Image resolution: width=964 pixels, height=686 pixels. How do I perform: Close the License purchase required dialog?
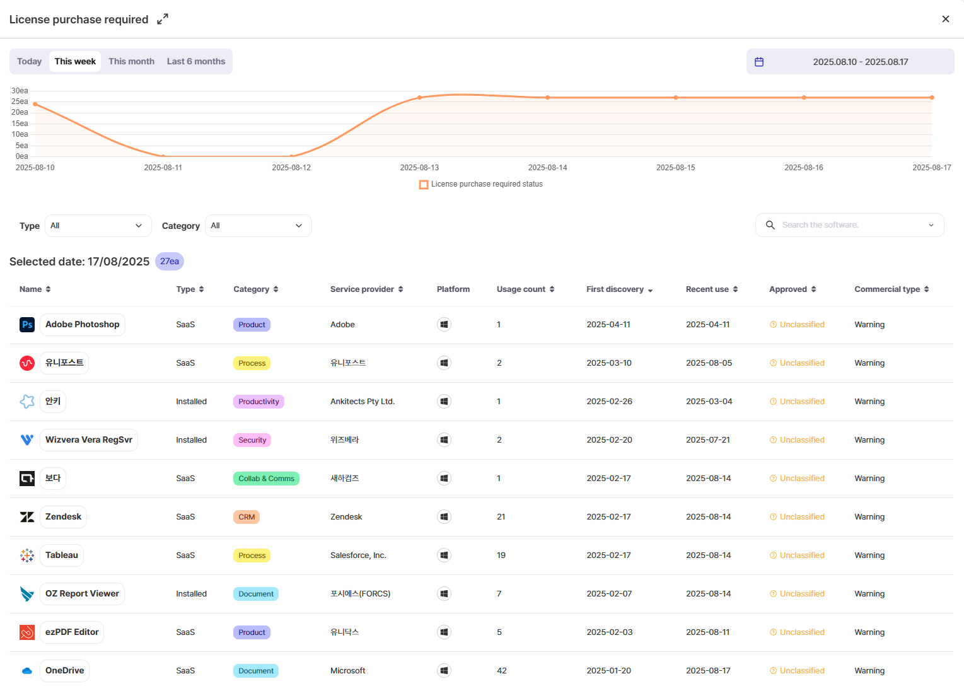point(945,19)
